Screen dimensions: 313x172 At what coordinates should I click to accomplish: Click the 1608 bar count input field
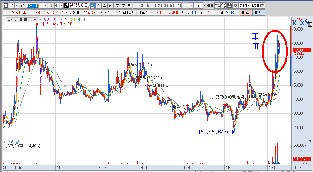point(198,5)
